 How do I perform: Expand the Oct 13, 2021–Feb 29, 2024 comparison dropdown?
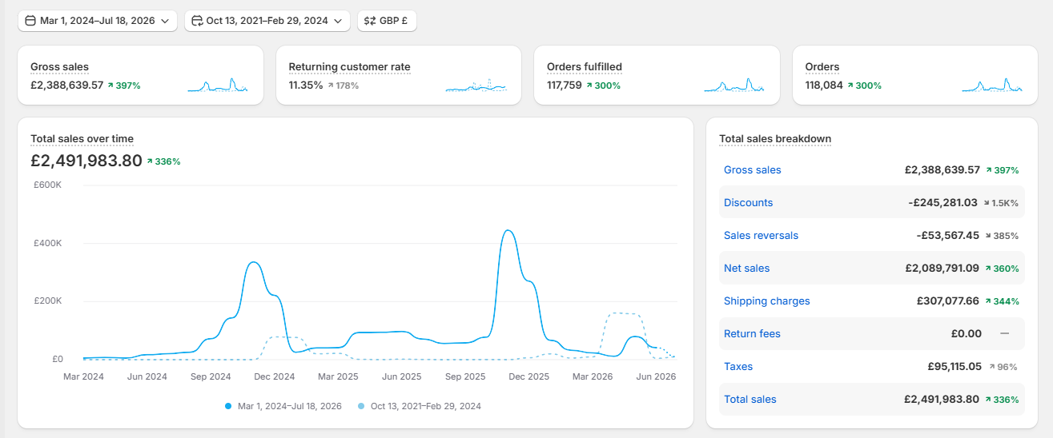click(267, 21)
